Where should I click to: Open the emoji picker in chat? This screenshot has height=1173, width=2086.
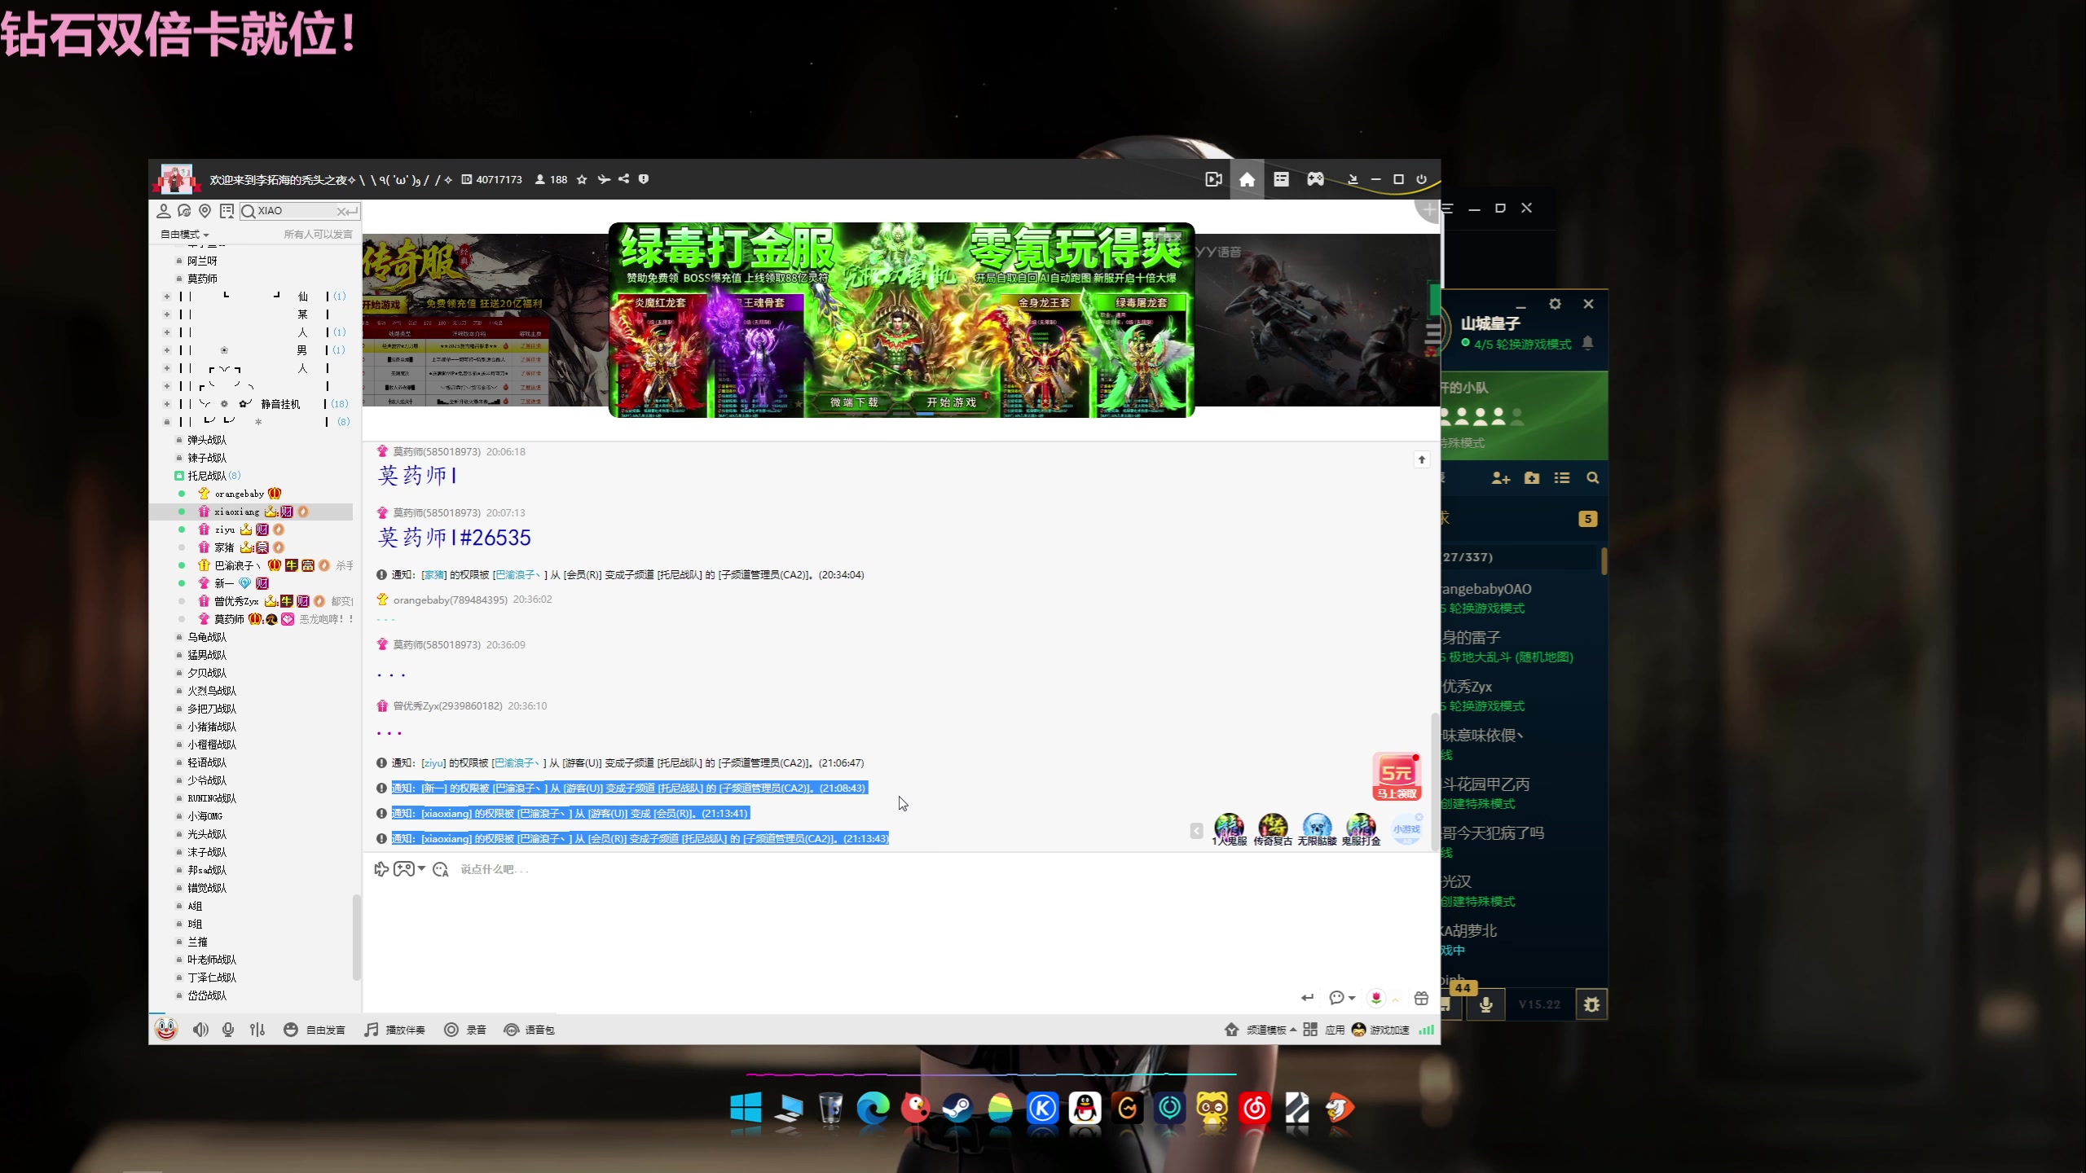click(x=441, y=869)
